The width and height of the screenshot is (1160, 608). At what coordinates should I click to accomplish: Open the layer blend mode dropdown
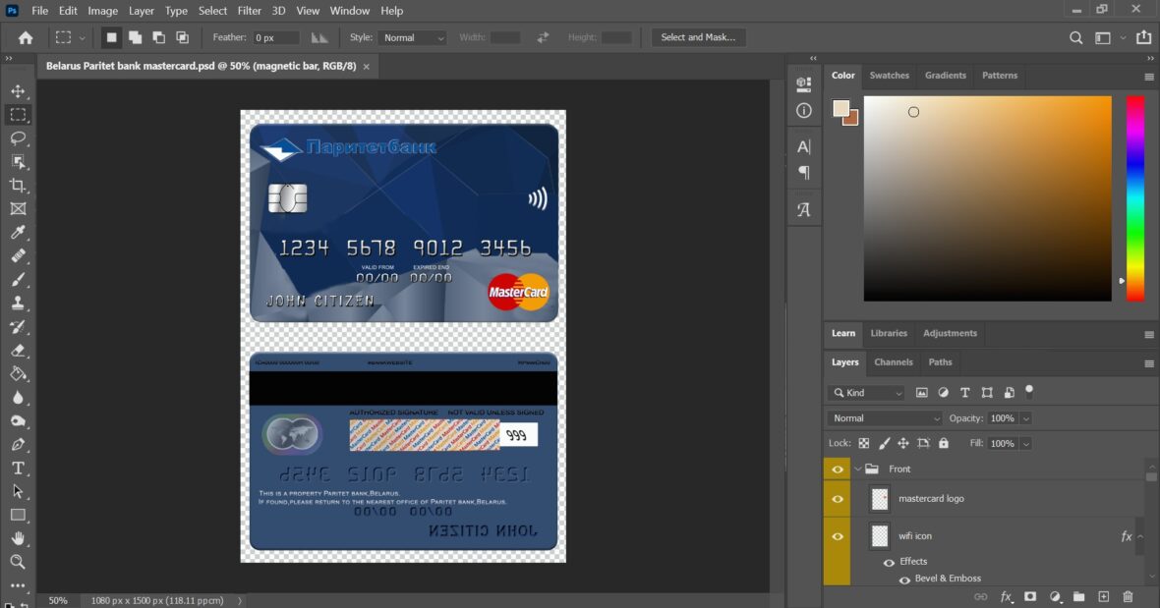click(x=883, y=417)
